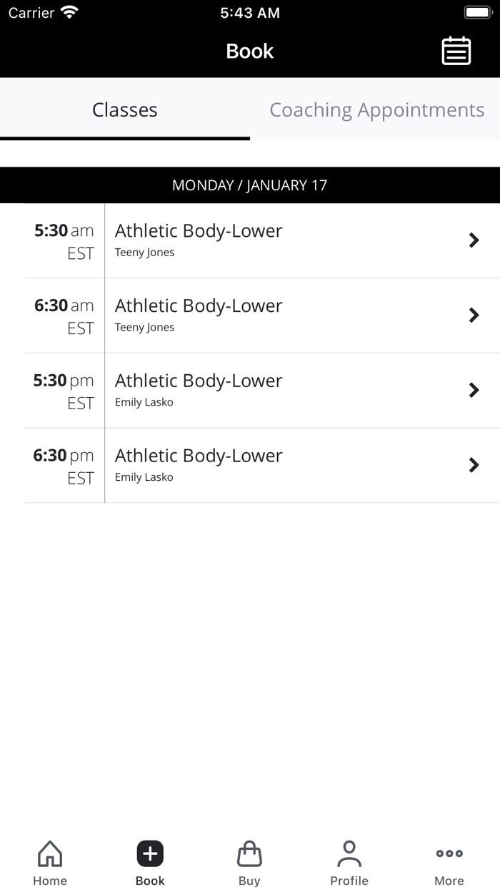
Task: Tap instructor name Emily Lasko
Action: (x=144, y=402)
